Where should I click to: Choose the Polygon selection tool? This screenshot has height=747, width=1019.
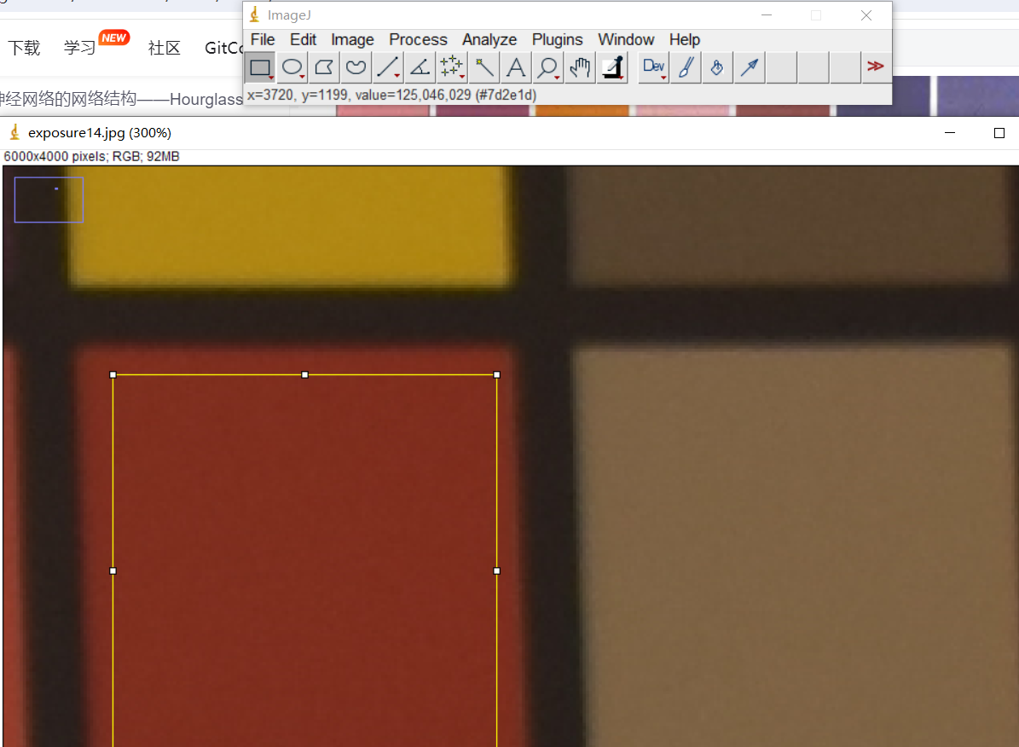pyautogui.click(x=324, y=67)
